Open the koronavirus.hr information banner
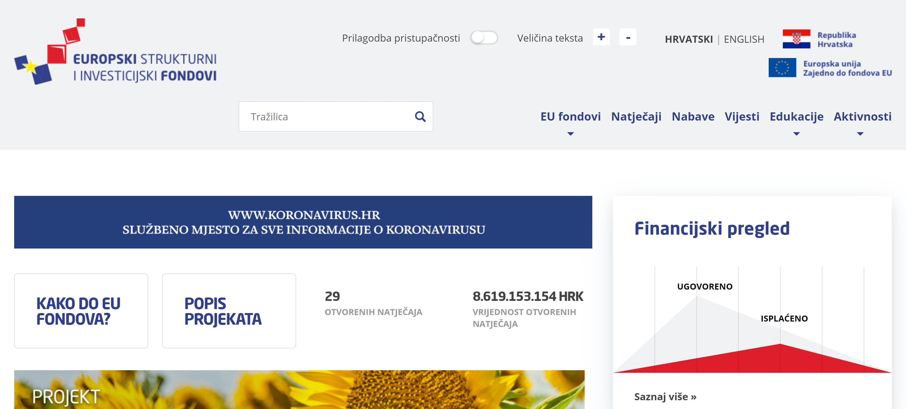 303,222
